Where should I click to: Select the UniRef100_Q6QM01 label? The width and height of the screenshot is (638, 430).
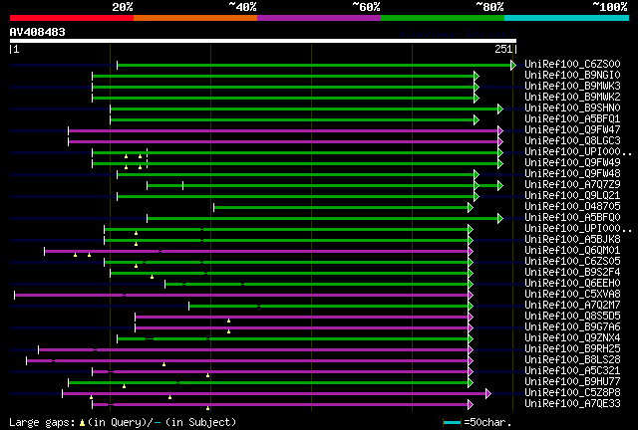[572, 251]
